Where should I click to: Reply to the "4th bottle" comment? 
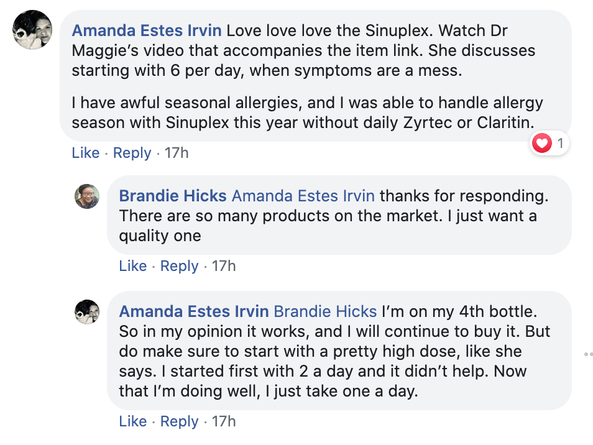tap(179, 421)
